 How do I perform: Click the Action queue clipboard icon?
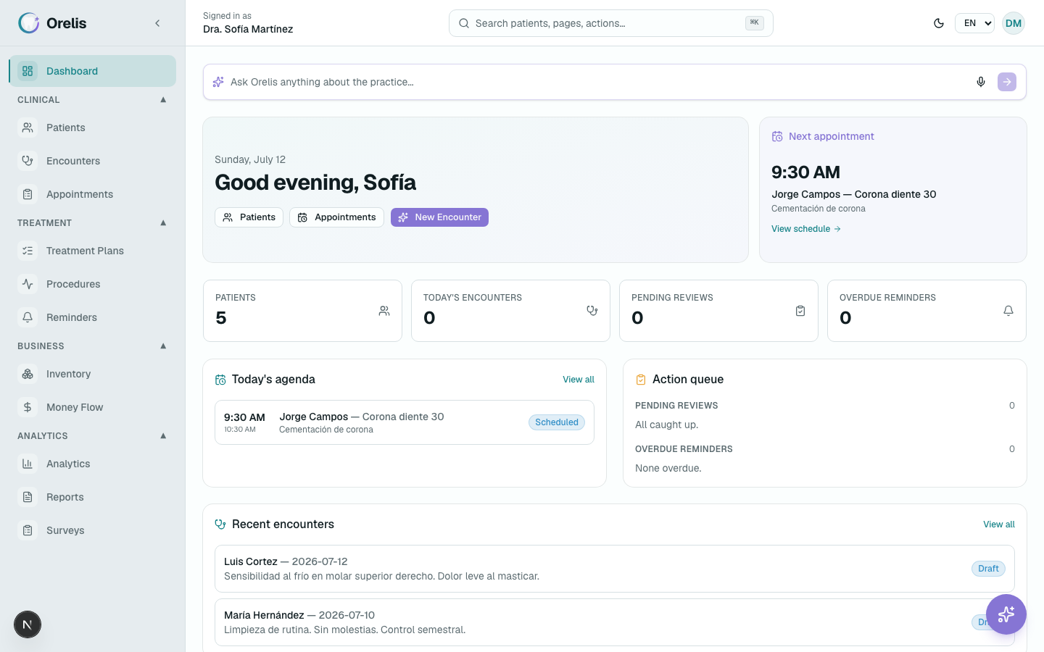[641, 380]
